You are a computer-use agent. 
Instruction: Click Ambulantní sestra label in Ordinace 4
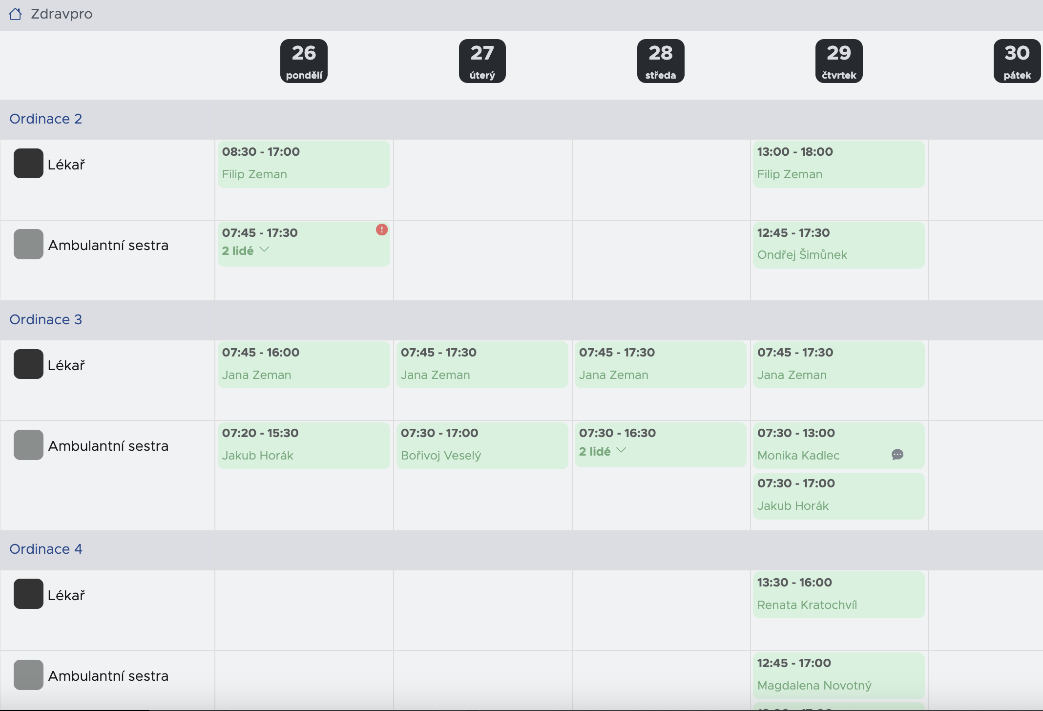(x=108, y=676)
